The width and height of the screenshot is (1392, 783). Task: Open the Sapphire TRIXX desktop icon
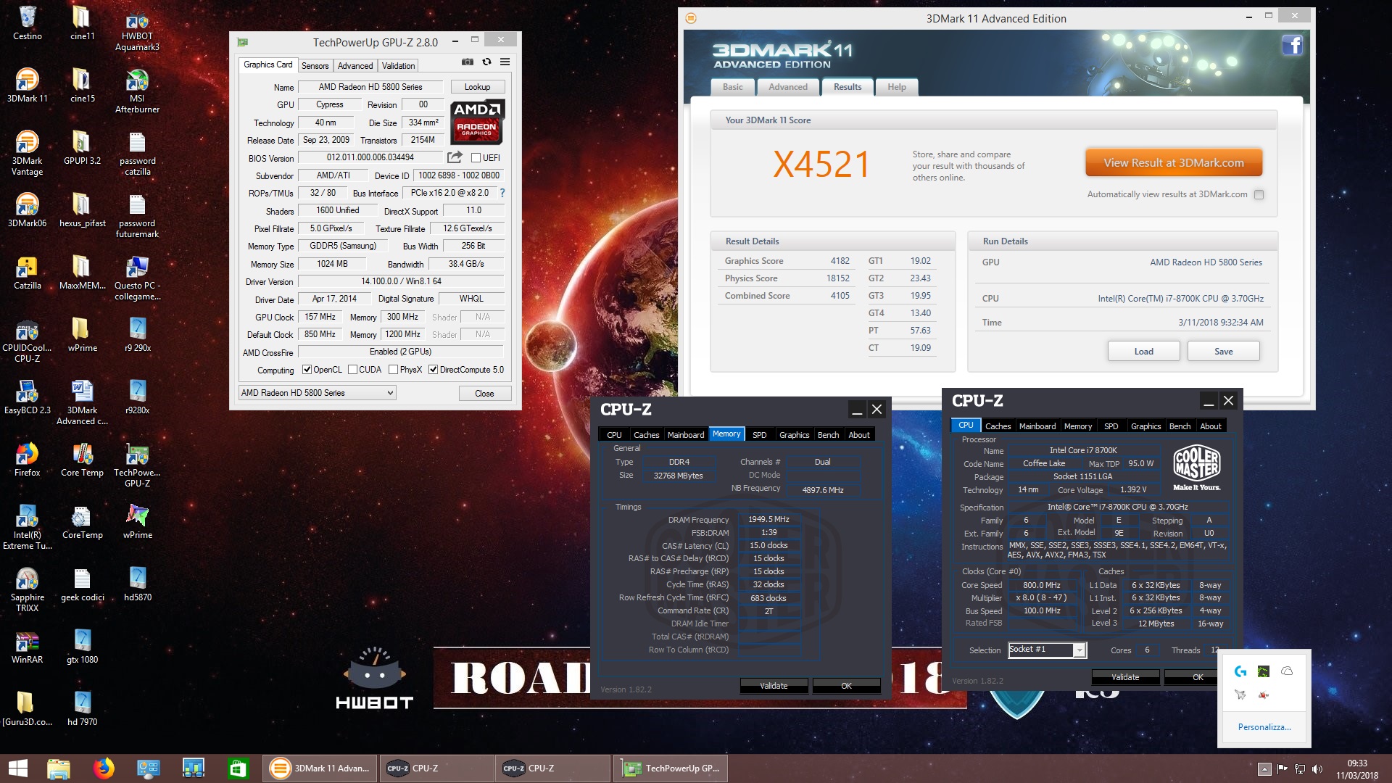click(28, 589)
